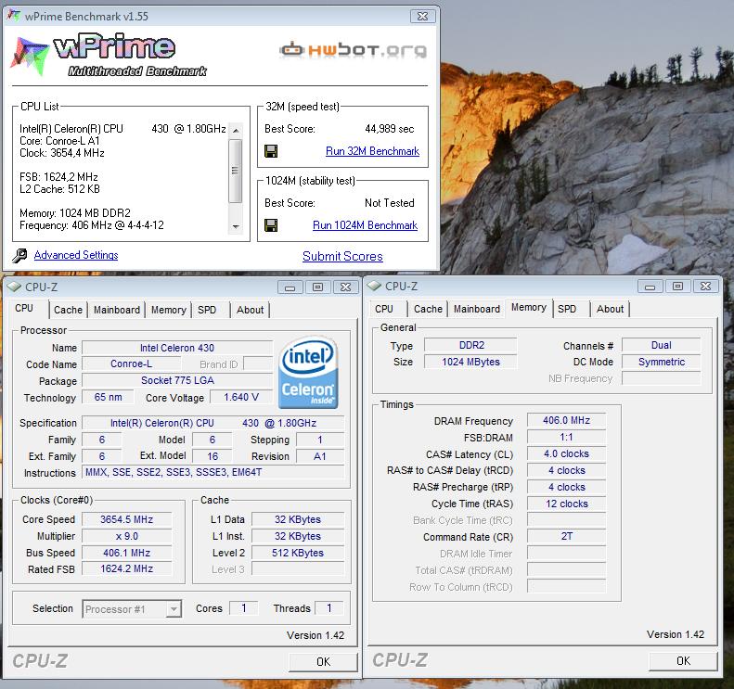Click the DC Mode Symmetric value

(x=661, y=362)
